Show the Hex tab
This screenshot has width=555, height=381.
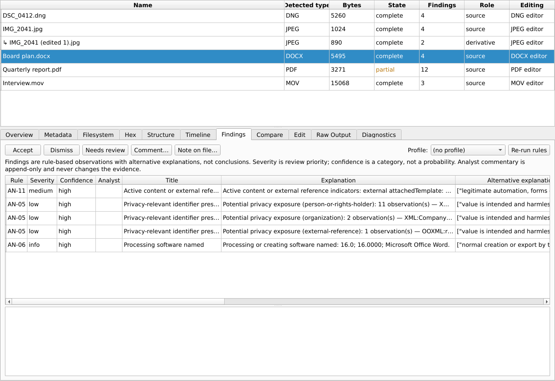click(131, 135)
